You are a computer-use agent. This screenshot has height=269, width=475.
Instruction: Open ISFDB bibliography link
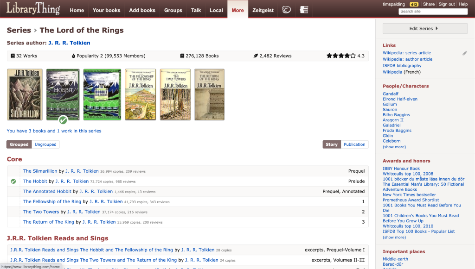[x=402, y=66]
